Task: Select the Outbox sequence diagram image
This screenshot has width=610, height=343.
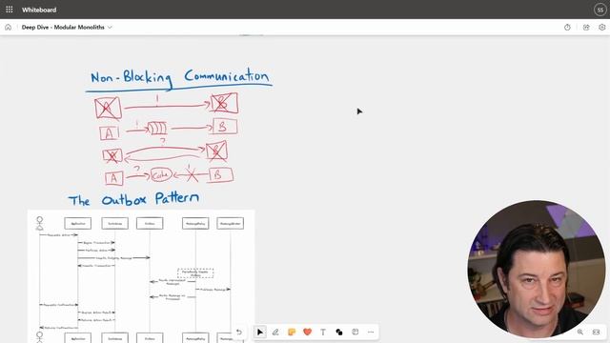Action: (141, 276)
